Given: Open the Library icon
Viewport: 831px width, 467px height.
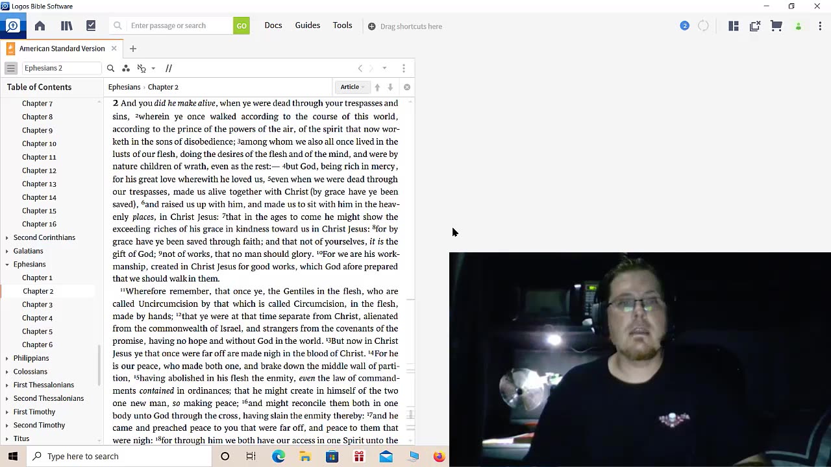Looking at the screenshot, I should click(66, 26).
